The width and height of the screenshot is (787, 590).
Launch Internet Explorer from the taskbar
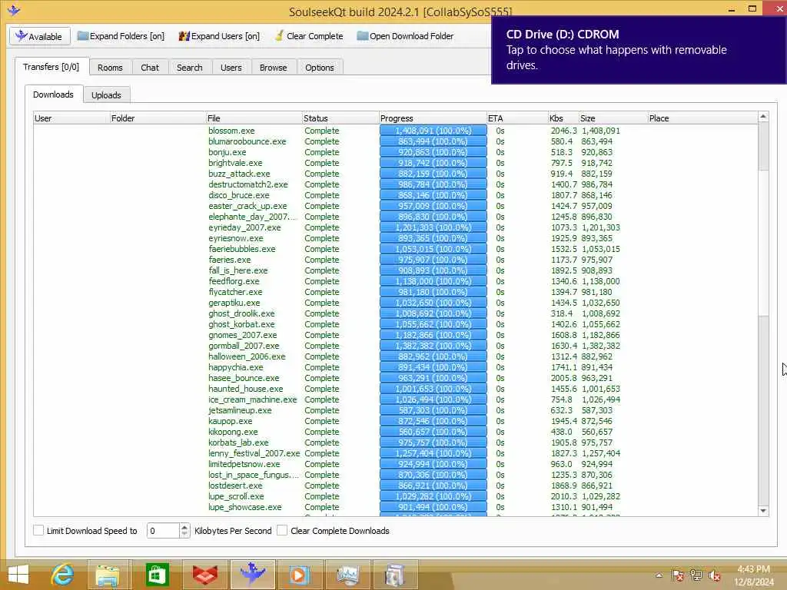point(62,575)
